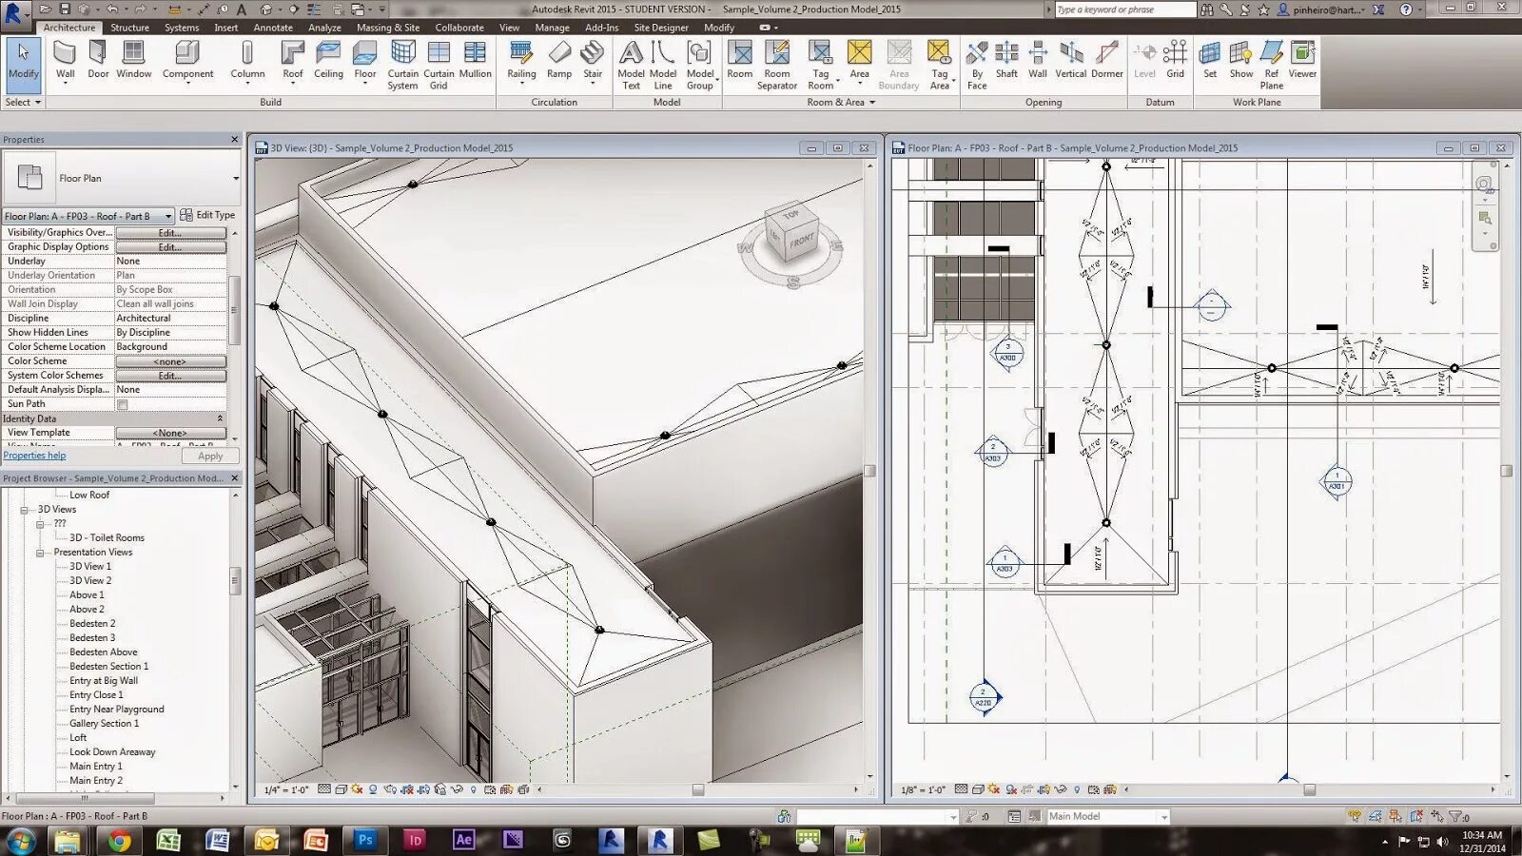This screenshot has width=1522, height=856.
Task: Select the Room Separator tool
Action: coord(776,60)
